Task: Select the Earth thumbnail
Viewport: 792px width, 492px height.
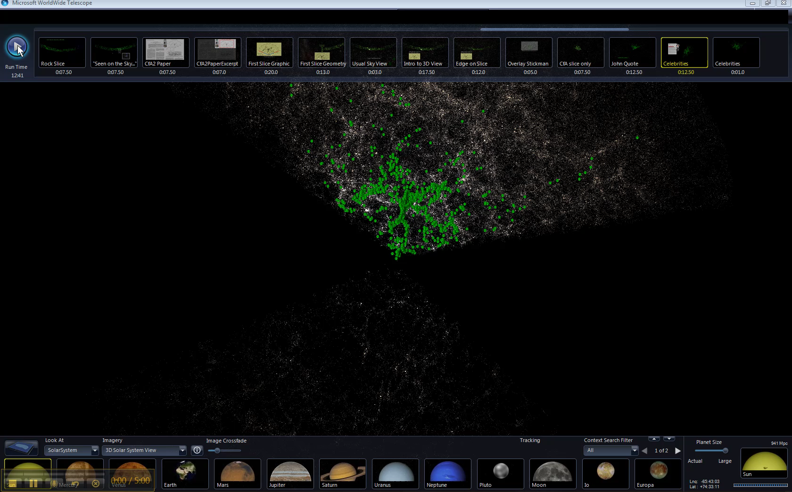Action: coord(185,474)
